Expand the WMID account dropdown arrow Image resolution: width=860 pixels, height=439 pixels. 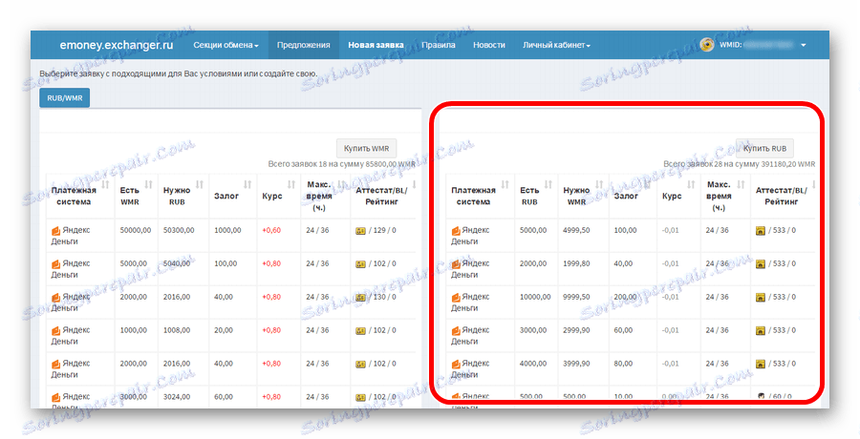804,45
